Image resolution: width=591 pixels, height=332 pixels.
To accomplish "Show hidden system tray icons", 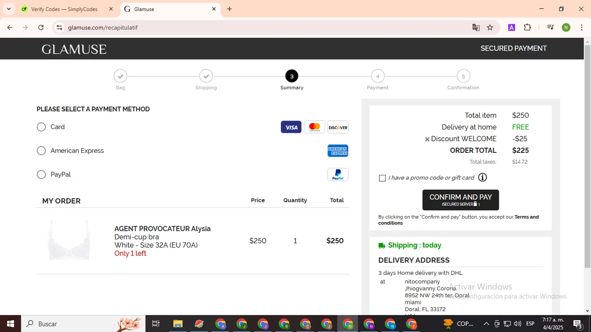I will click(486, 324).
